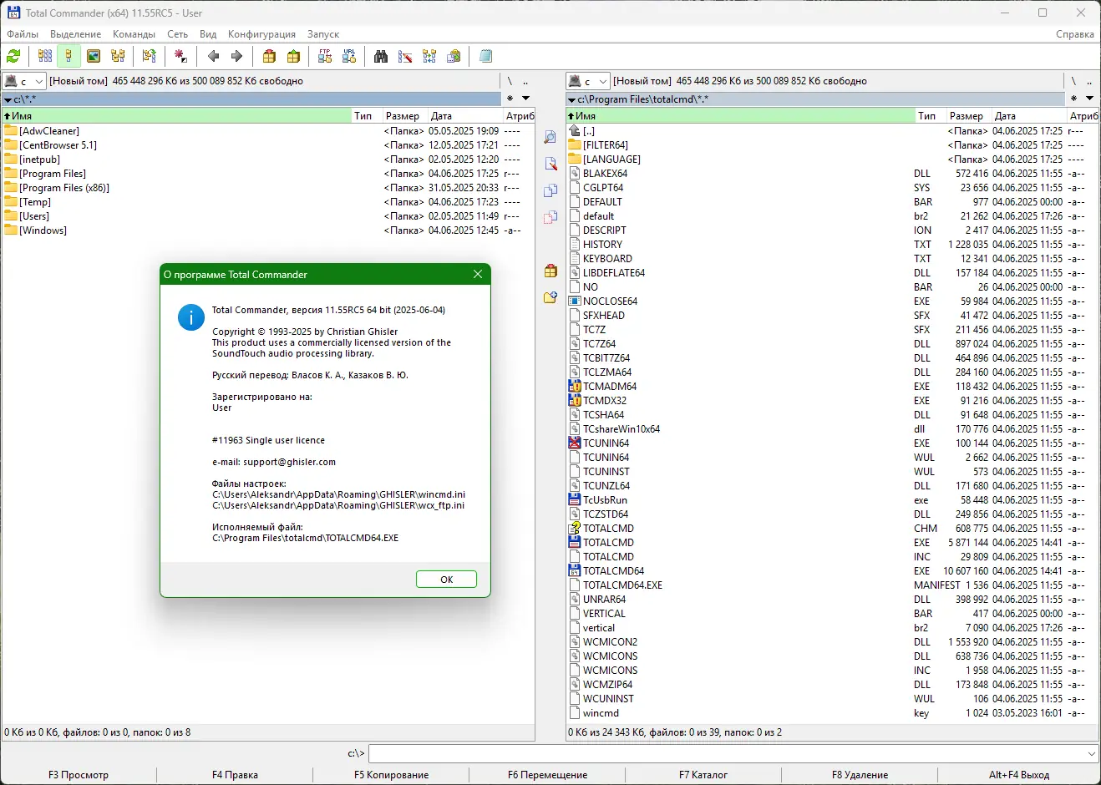Open left panel directory history arrow
The width and height of the screenshot is (1101, 785).
[525, 99]
